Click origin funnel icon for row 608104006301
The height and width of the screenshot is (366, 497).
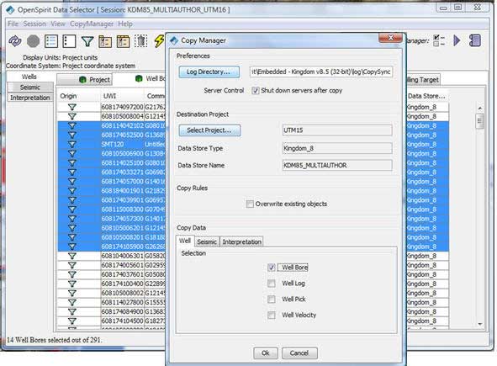(x=72, y=256)
